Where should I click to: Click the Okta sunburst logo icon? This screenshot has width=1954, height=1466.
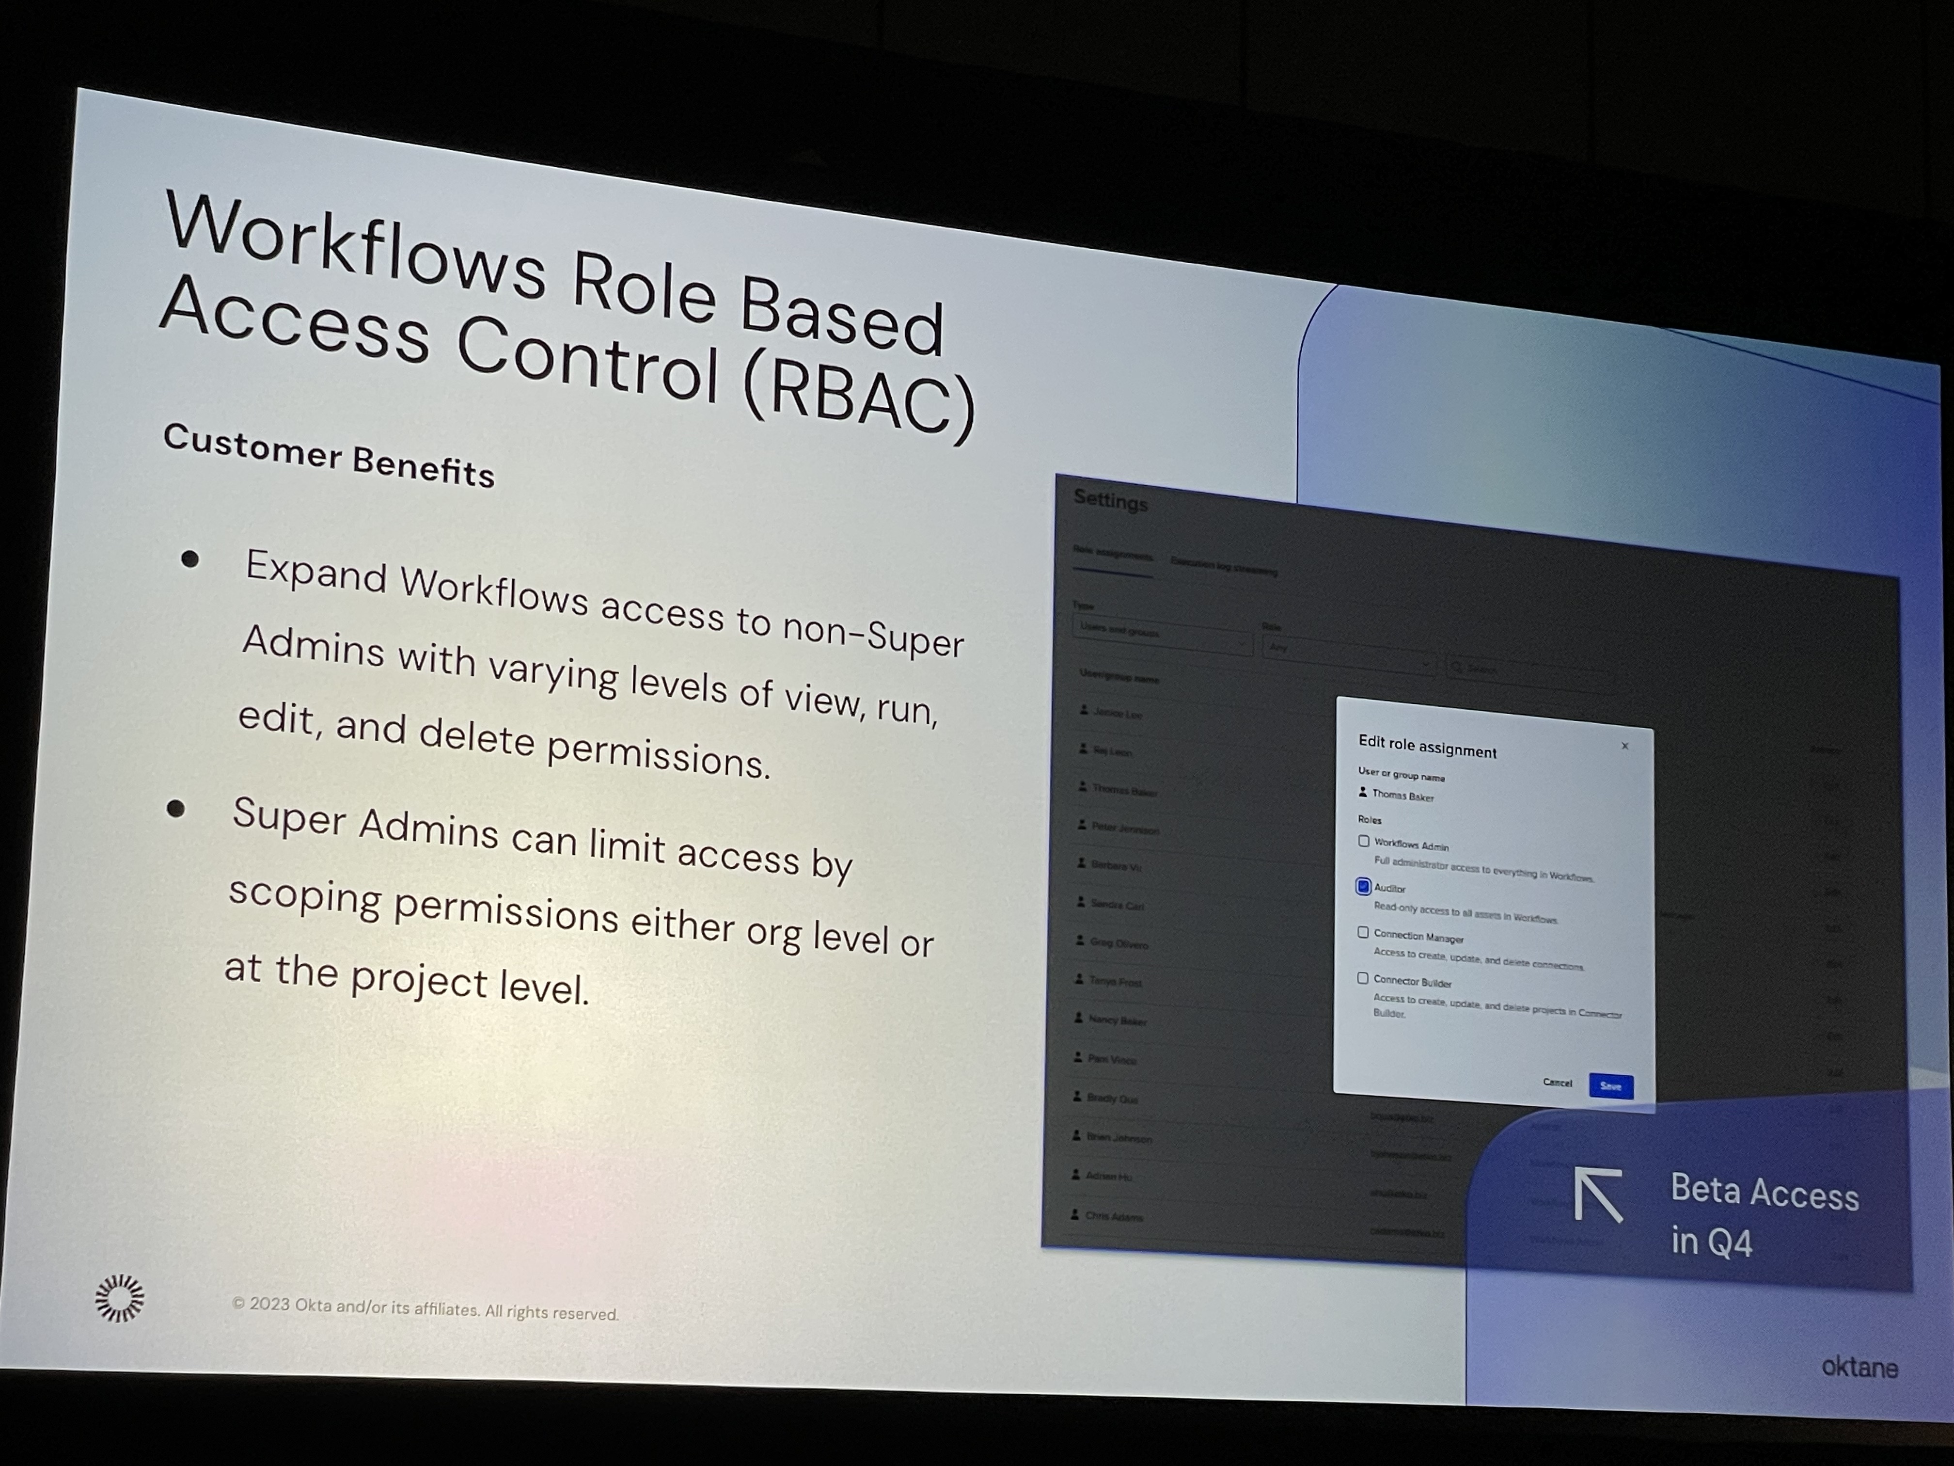(x=119, y=1297)
